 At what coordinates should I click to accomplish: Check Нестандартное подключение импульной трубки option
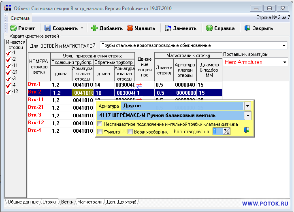coord(100,124)
